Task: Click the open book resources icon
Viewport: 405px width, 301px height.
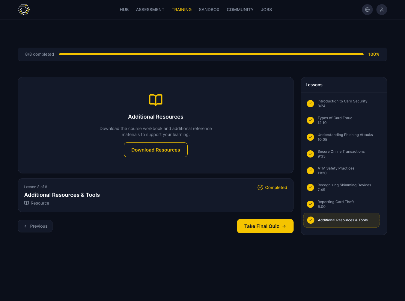Action: click(x=156, y=100)
